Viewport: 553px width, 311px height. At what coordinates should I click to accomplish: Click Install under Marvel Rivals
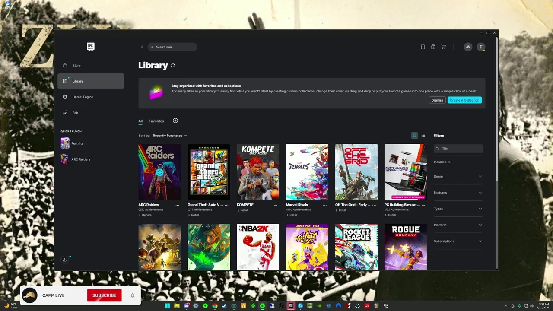(292, 215)
